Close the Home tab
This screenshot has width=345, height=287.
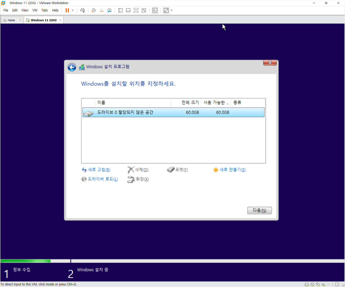pyautogui.click(x=20, y=20)
